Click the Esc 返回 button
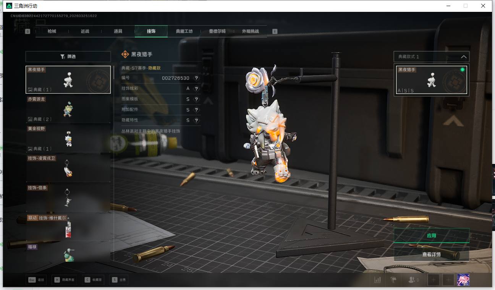The height and width of the screenshot is (290, 495). [x=37, y=280]
